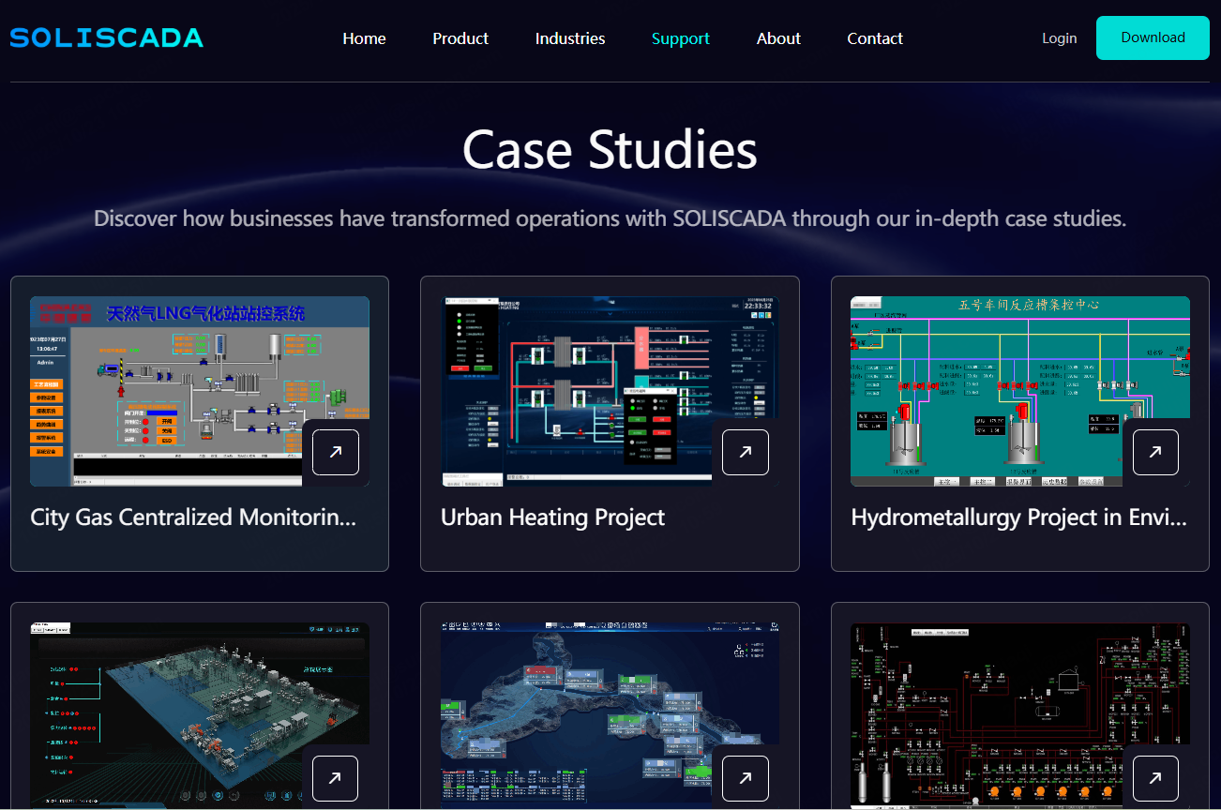Open City Gas Centralized Monitoring title
The image size is (1221, 810).
point(193,517)
